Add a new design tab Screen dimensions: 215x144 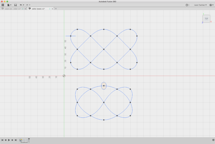pos(56,9)
